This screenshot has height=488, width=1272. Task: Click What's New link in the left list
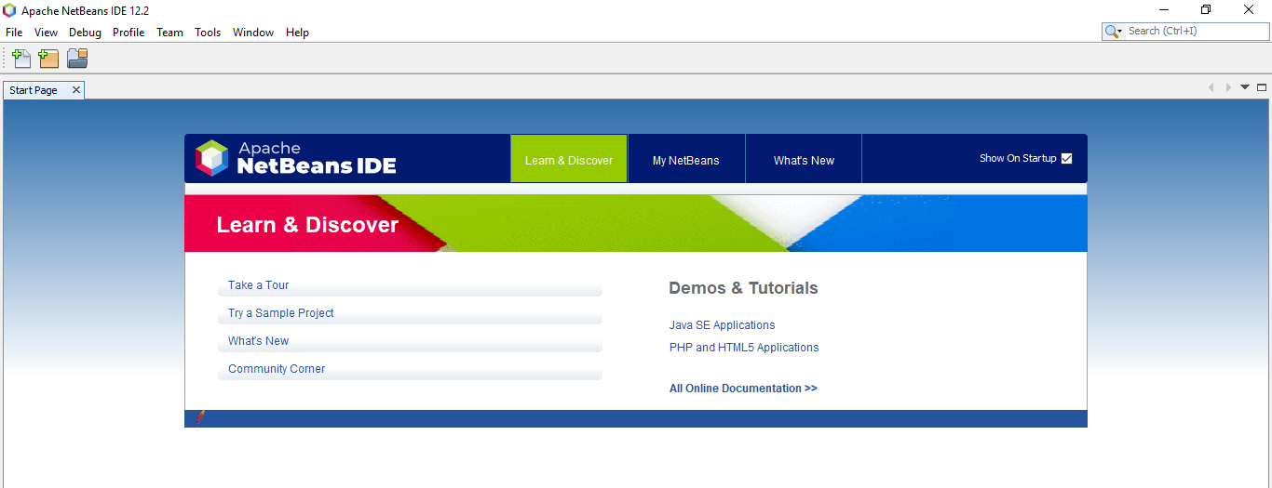click(x=259, y=341)
